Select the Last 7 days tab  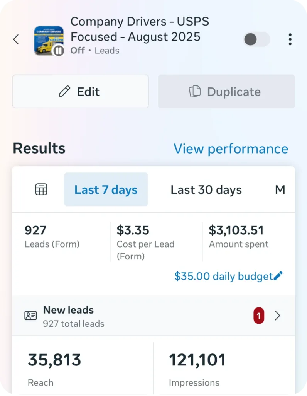(106, 189)
